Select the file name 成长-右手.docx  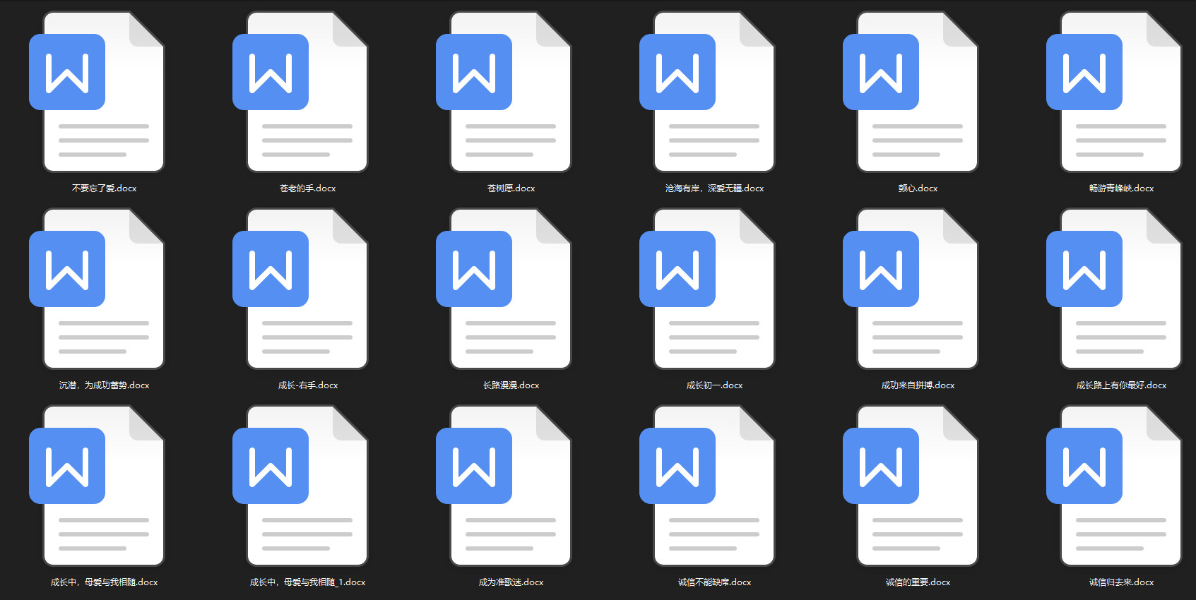click(307, 385)
